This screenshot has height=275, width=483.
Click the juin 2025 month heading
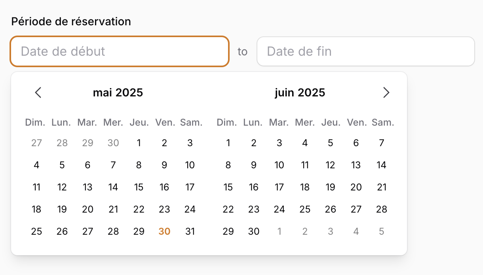[x=300, y=92]
